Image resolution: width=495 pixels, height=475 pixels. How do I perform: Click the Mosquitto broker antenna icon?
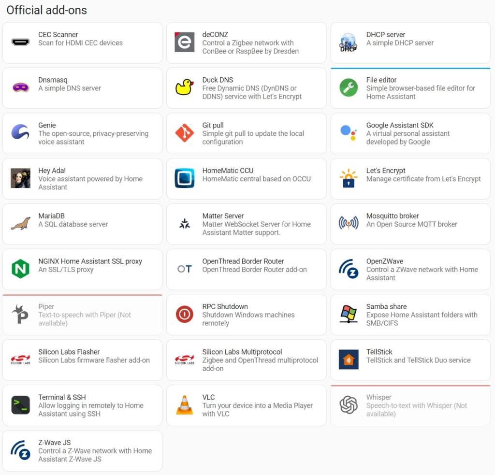click(x=348, y=224)
